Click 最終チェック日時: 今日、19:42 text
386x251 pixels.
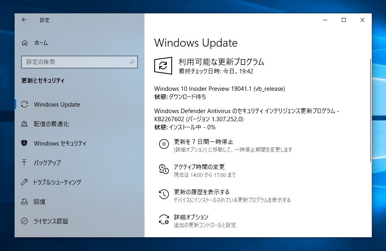click(216, 71)
